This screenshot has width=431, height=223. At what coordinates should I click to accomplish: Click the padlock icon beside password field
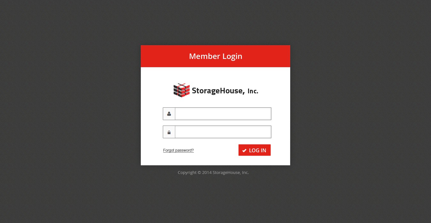(x=169, y=132)
